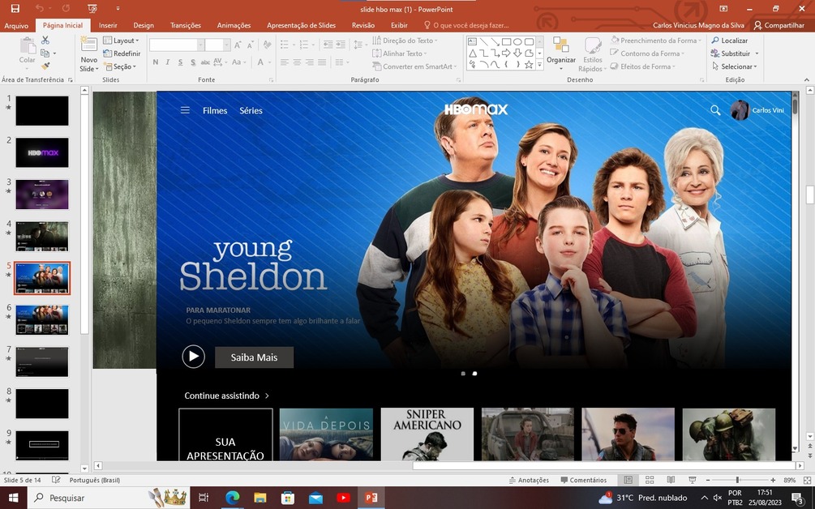Expand the Seção dropdown

[x=120, y=66]
